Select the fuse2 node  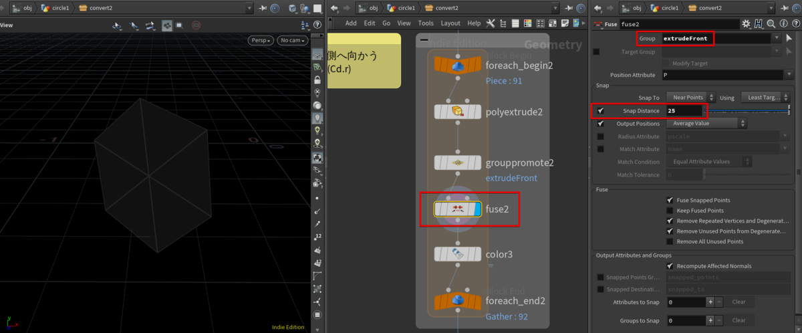pos(457,209)
